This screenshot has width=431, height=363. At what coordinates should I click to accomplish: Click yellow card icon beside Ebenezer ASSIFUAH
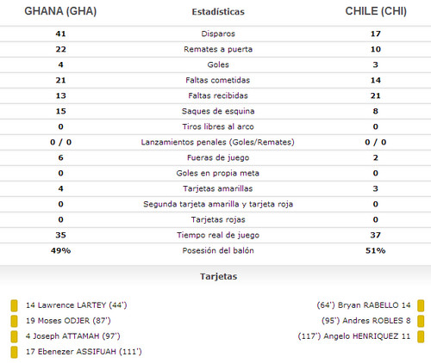click(x=14, y=352)
